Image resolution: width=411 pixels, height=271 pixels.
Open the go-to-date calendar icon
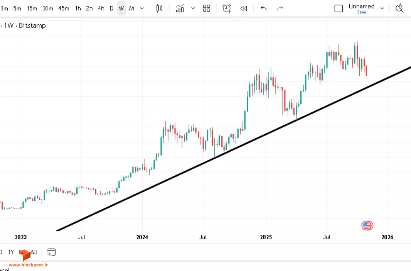click(51, 252)
